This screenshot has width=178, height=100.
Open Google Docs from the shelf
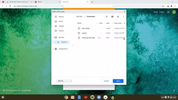tap(79, 97)
